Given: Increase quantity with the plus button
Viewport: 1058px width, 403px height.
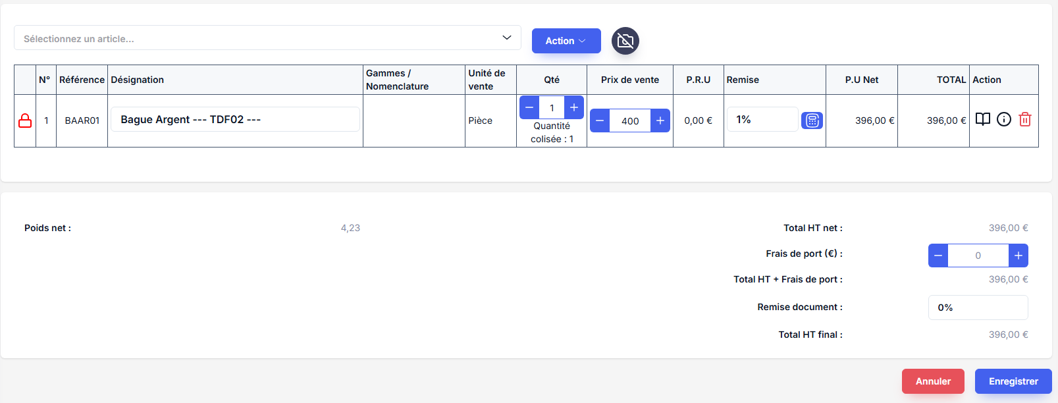Looking at the screenshot, I should [x=574, y=107].
